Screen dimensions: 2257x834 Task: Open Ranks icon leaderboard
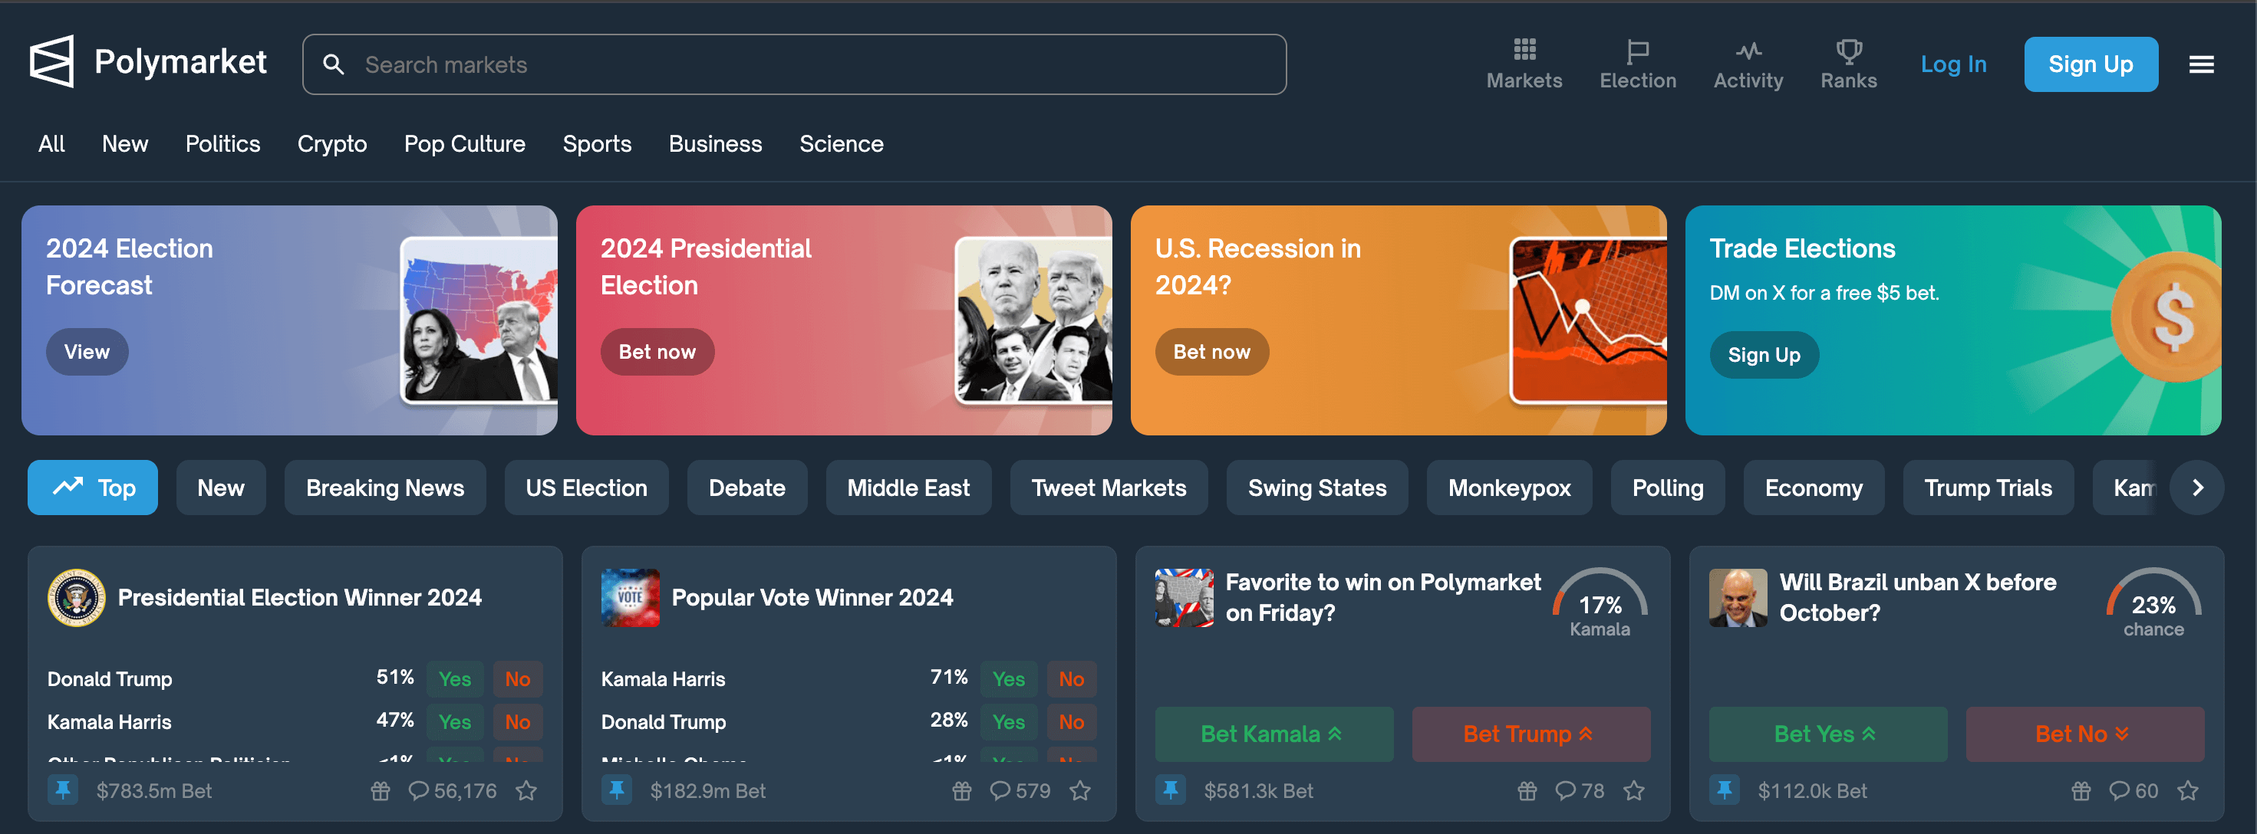coord(1847,64)
